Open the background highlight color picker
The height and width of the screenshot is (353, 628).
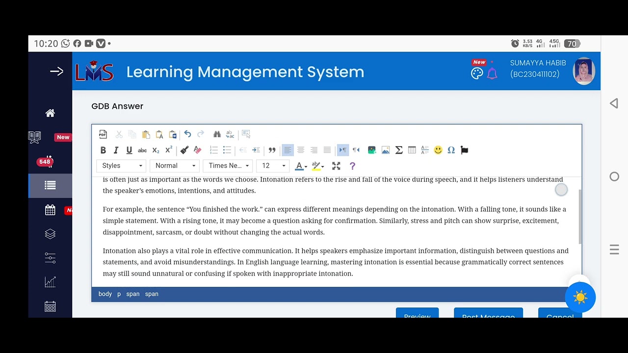point(317,166)
